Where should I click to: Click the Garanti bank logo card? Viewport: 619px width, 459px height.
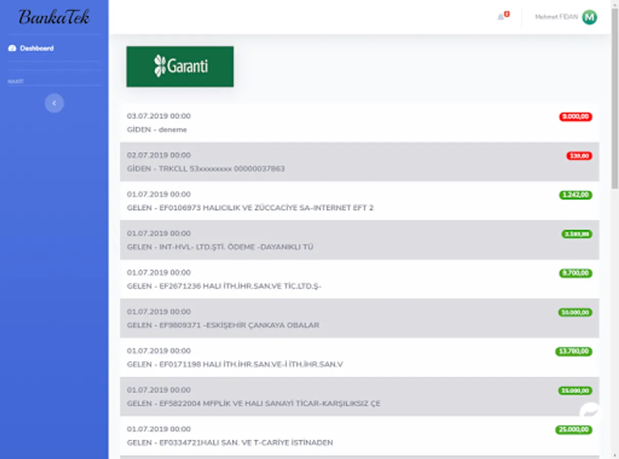pos(180,67)
